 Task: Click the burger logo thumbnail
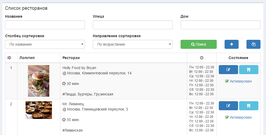tap(38, 81)
